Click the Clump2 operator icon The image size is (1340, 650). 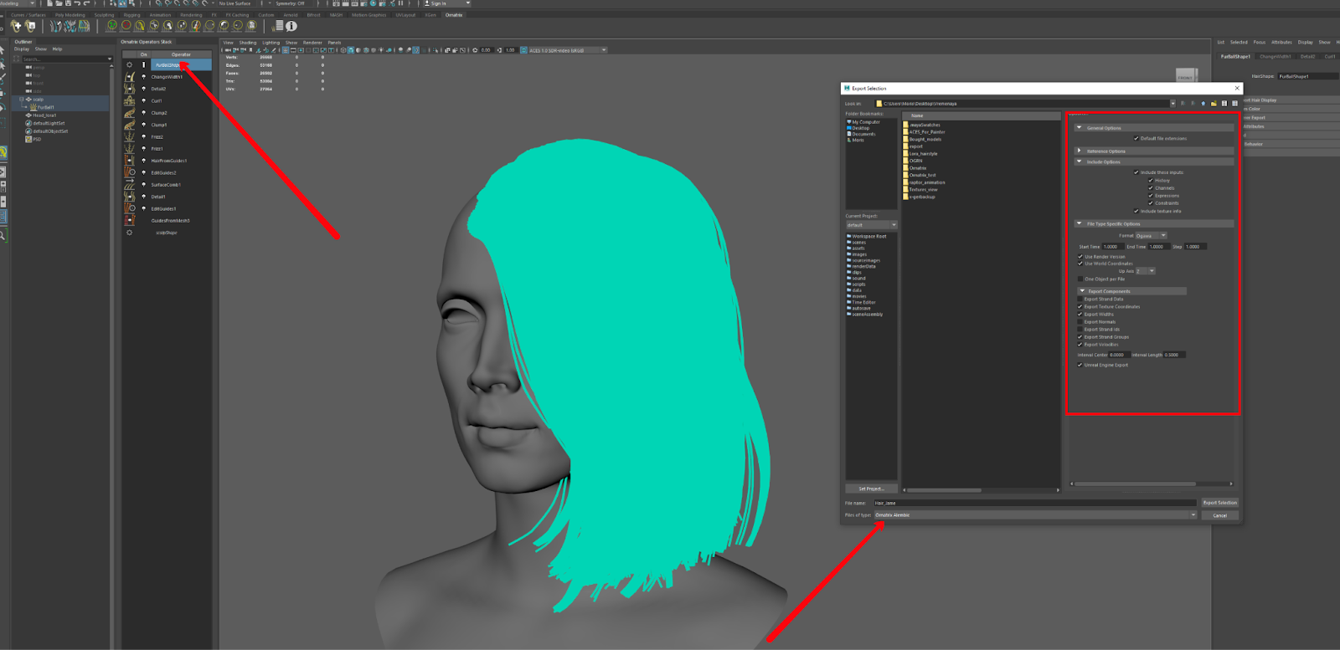coord(130,113)
